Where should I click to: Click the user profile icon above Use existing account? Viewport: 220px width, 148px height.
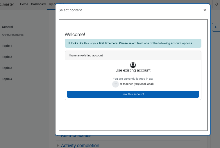pyautogui.click(x=133, y=65)
